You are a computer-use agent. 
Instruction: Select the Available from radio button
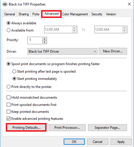coord(8,30)
